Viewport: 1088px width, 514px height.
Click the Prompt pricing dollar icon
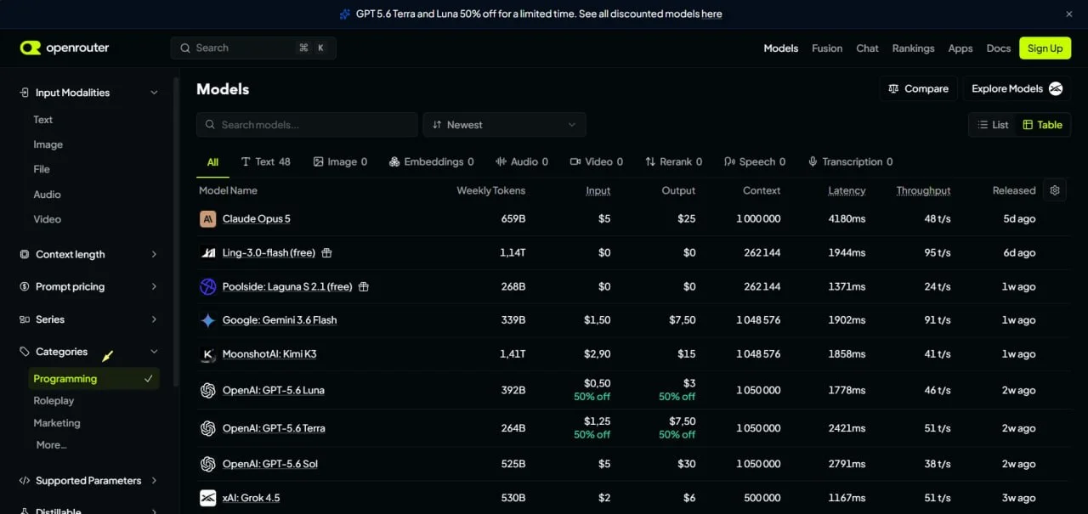[24, 287]
